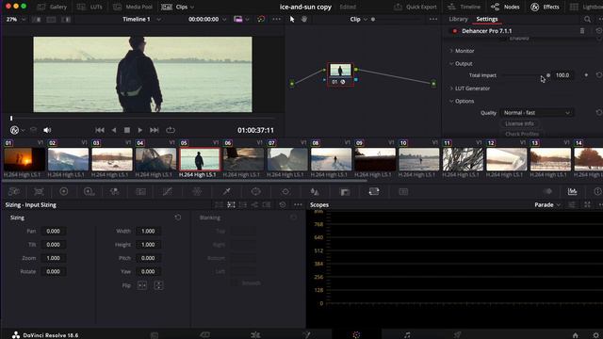The image size is (603, 339).
Task: Select the hand pan tool in node editor
Action: tap(304, 19)
